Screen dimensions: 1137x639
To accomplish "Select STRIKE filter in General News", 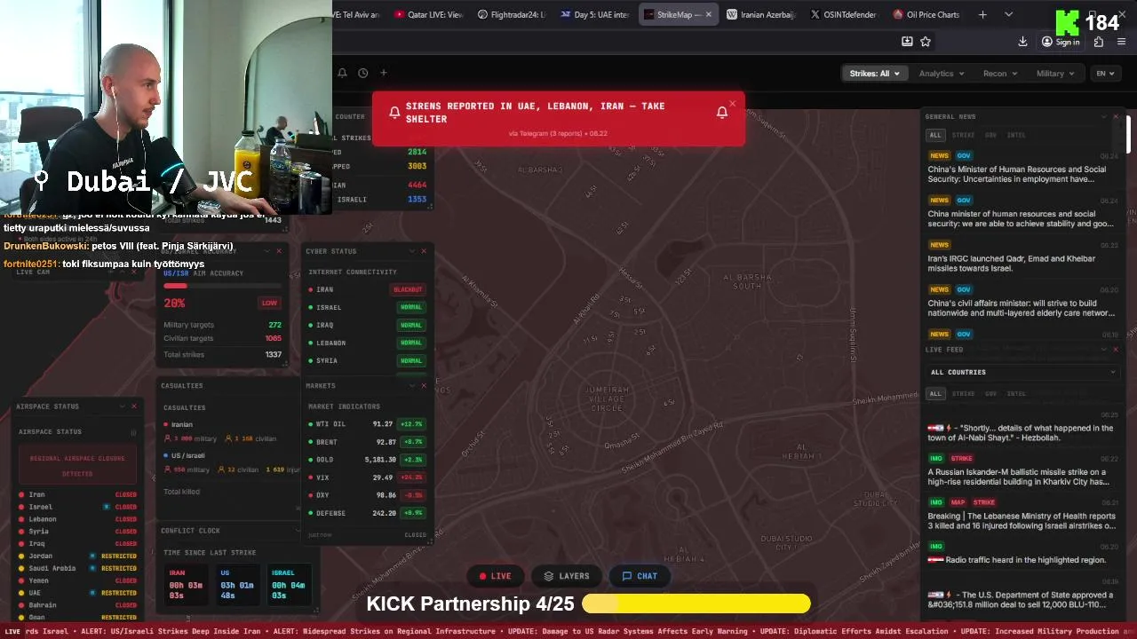I will tap(963, 135).
